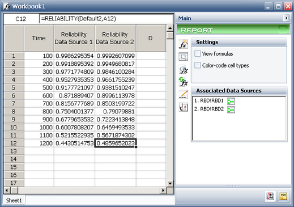Click cell with time value 100
294x207 pixels.
pos(39,56)
